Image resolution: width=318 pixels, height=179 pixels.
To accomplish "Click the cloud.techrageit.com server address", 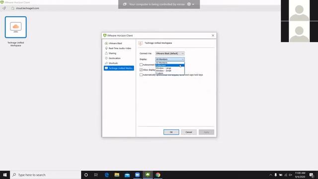I will click(27, 8).
